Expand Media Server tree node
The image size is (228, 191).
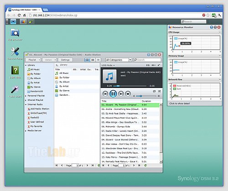(26, 131)
